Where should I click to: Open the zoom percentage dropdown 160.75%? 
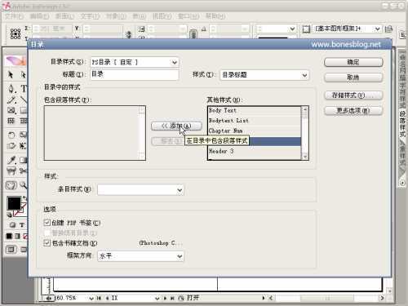pyautogui.click(x=91, y=298)
